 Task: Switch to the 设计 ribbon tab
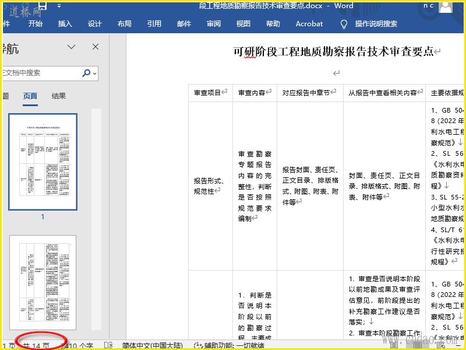[95, 24]
